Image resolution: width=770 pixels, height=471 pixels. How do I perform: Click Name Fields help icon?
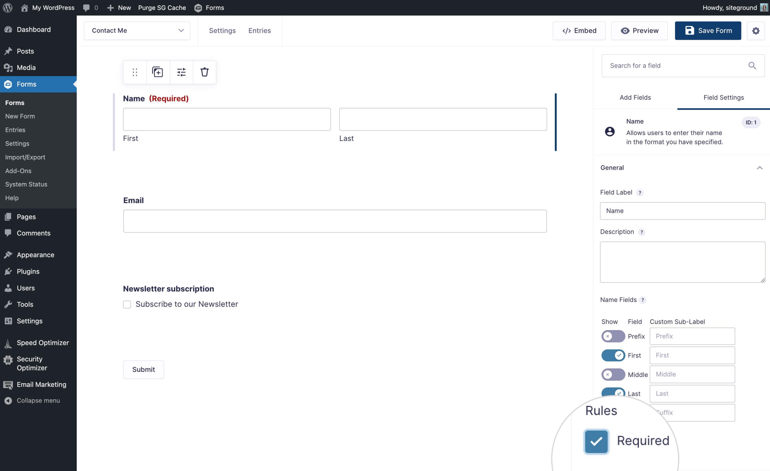(x=642, y=300)
